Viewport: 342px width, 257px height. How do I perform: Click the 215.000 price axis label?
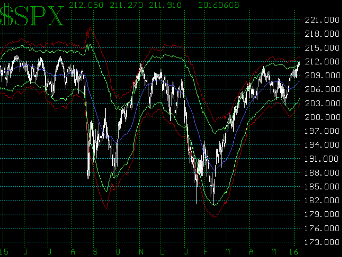coord(322,48)
